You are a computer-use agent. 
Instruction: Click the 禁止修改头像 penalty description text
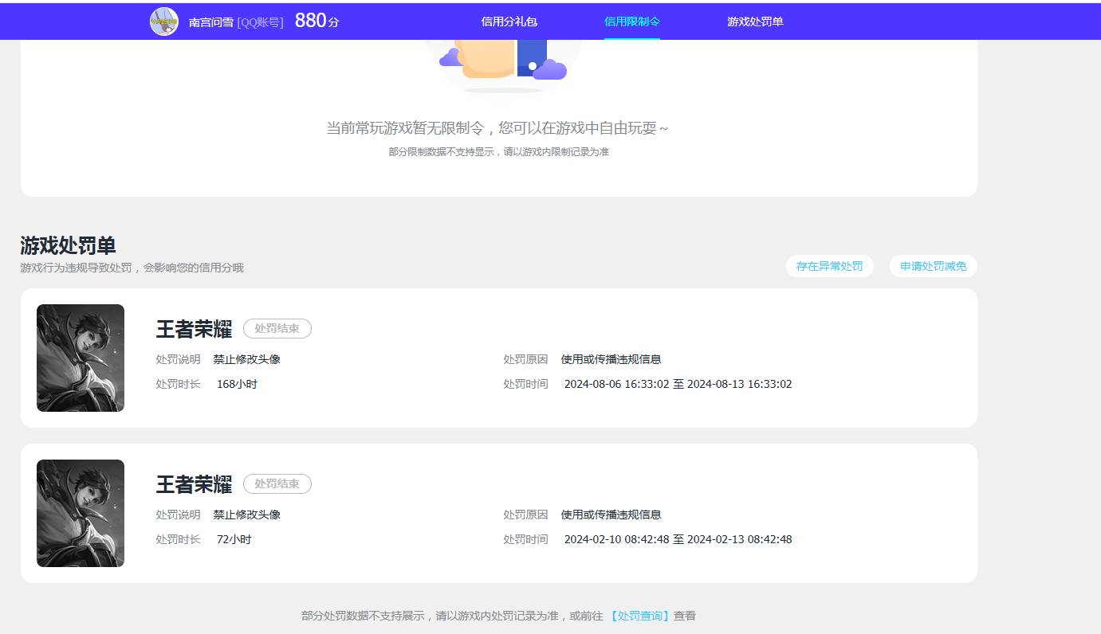(247, 359)
